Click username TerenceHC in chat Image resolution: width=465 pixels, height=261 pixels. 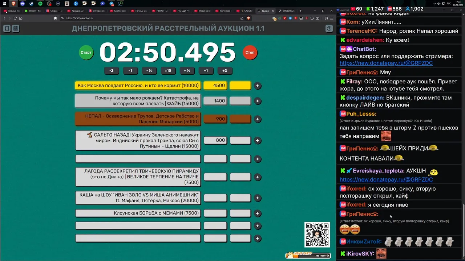362,31
